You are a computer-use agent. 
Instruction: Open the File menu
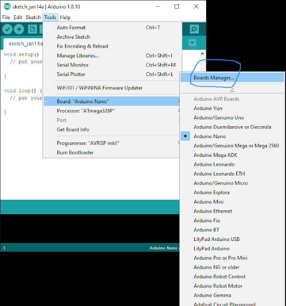tap(6, 17)
